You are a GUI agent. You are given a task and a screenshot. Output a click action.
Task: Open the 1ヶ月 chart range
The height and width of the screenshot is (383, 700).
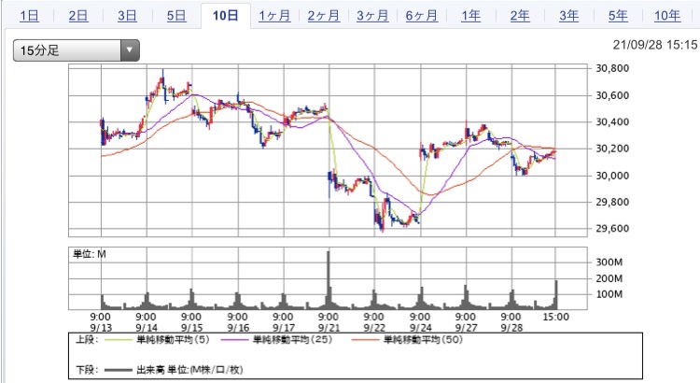pyautogui.click(x=274, y=16)
